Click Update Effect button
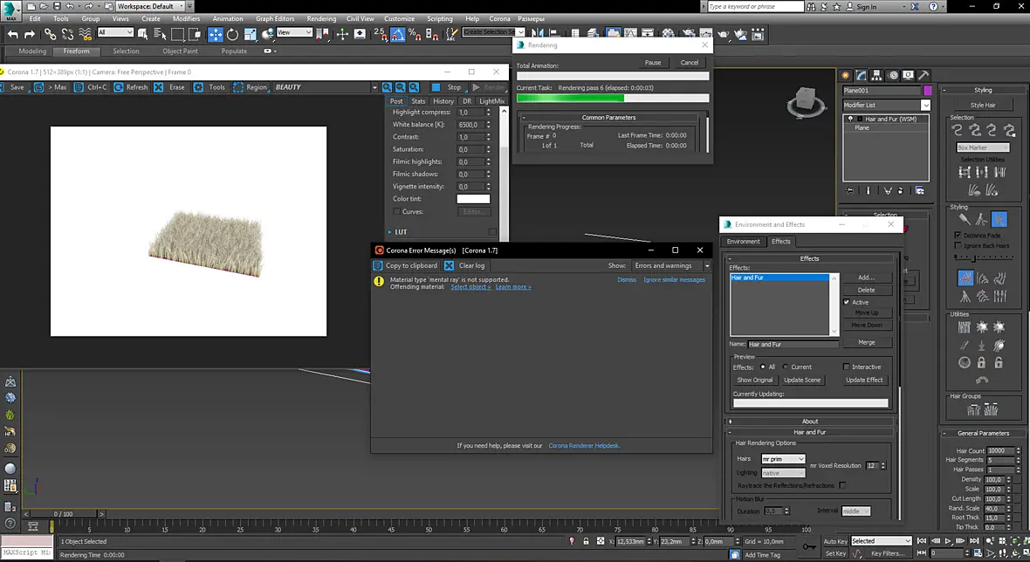This screenshot has width=1030, height=562. pos(864,380)
